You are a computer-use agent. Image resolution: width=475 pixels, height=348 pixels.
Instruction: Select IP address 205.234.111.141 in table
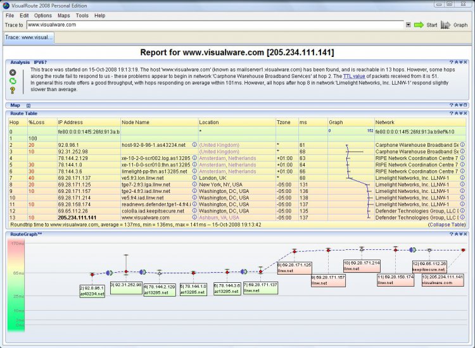(x=77, y=218)
